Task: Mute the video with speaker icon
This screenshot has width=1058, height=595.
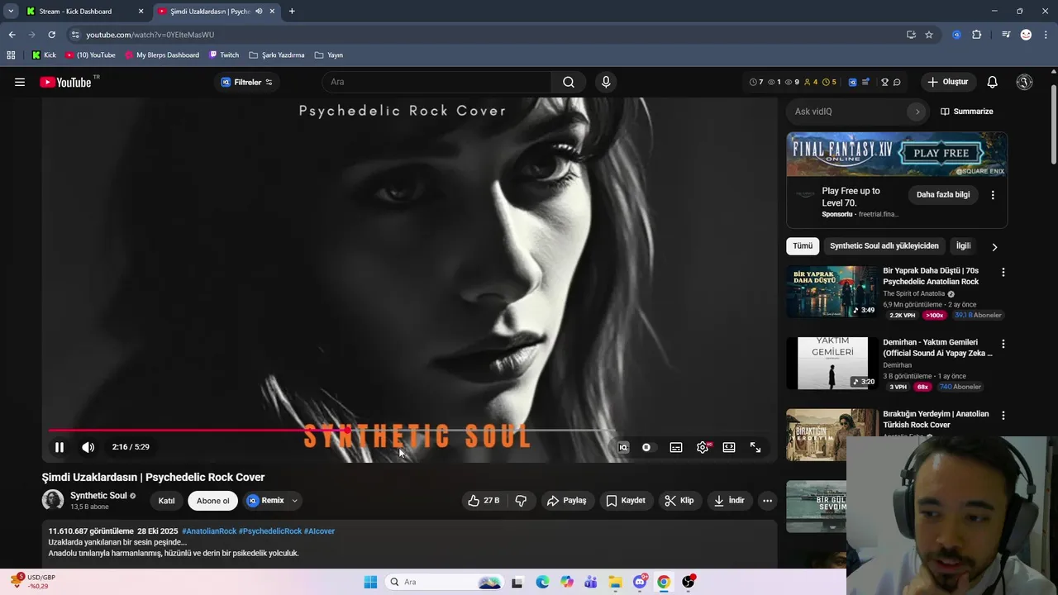Action: tap(88, 447)
